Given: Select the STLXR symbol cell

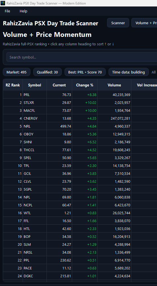Looking at the screenshot, I should [34, 102].
